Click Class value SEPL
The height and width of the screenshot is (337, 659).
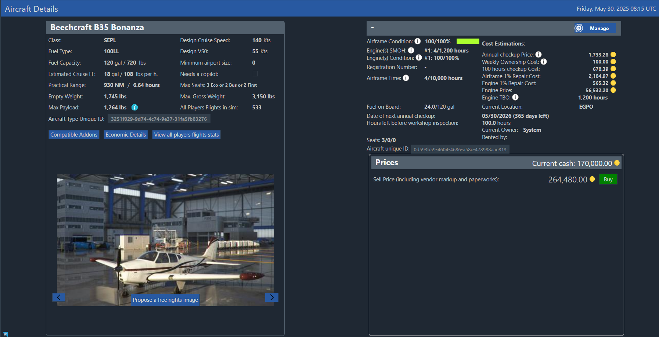click(110, 40)
